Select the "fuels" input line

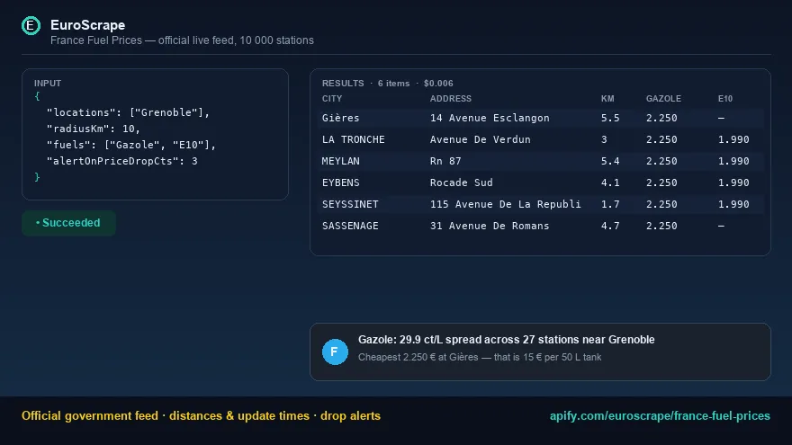click(x=131, y=145)
